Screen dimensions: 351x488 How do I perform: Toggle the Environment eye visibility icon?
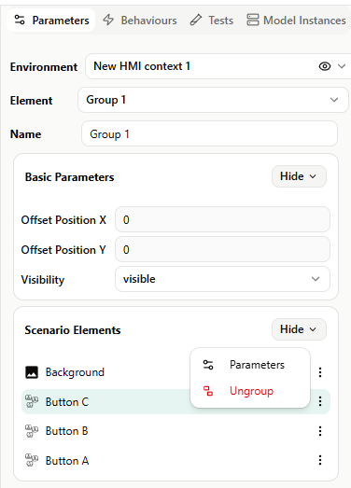click(x=325, y=66)
